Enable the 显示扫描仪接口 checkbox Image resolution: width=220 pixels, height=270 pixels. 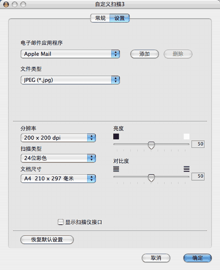[x=60, y=222]
